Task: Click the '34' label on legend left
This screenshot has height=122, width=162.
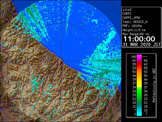Action: point(134,87)
